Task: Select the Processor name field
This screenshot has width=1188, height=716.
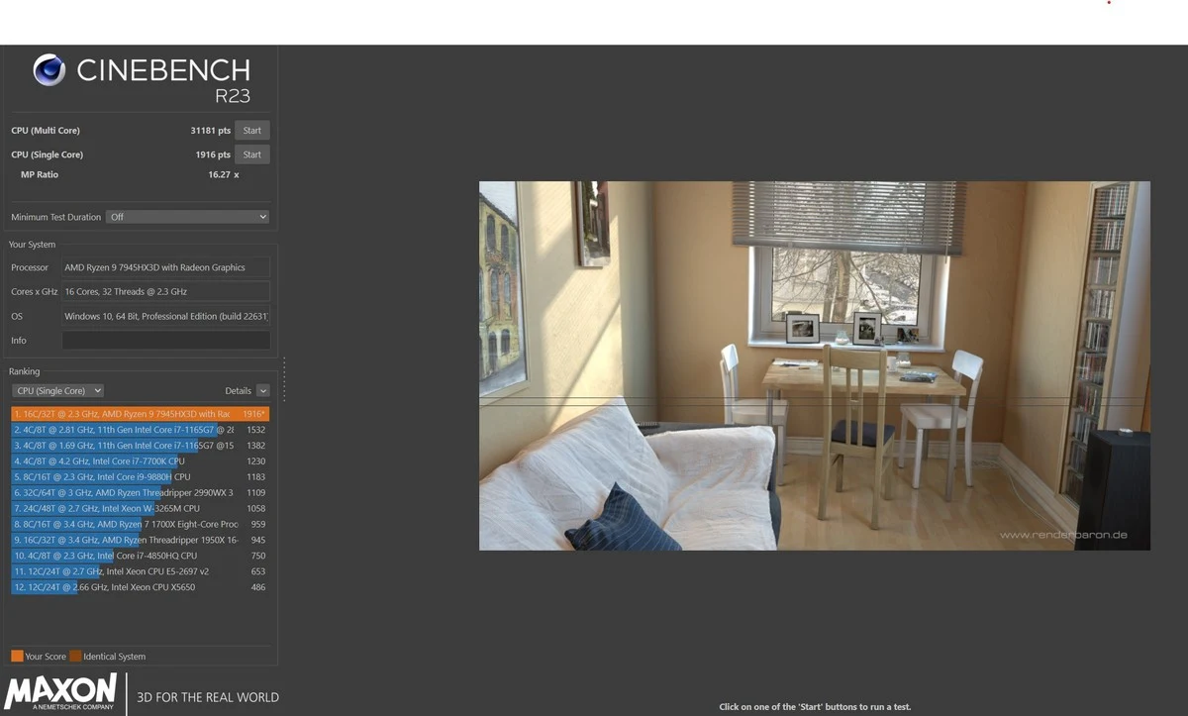Action: pos(165,267)
